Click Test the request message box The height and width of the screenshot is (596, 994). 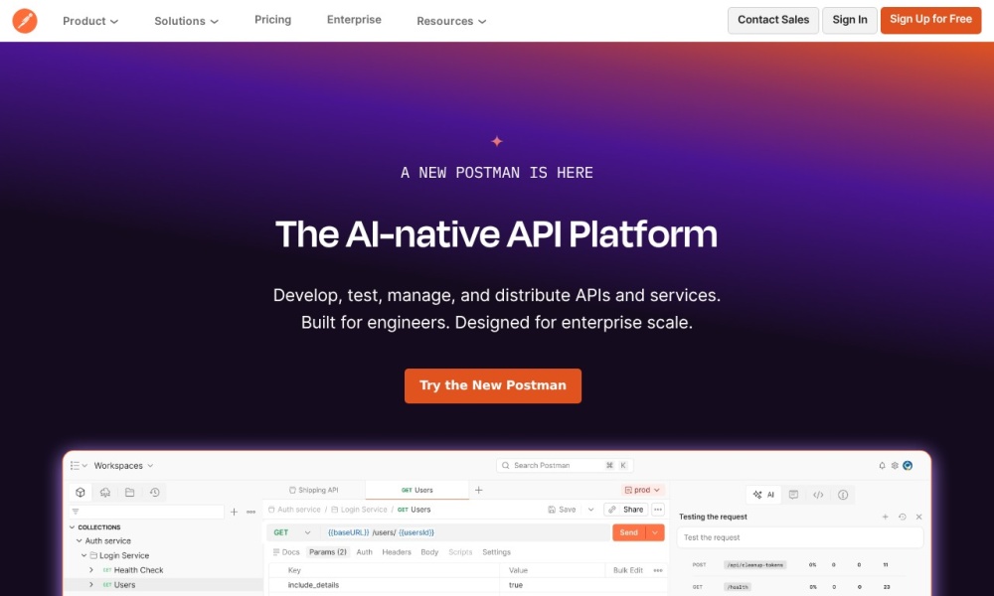point(800,537)
